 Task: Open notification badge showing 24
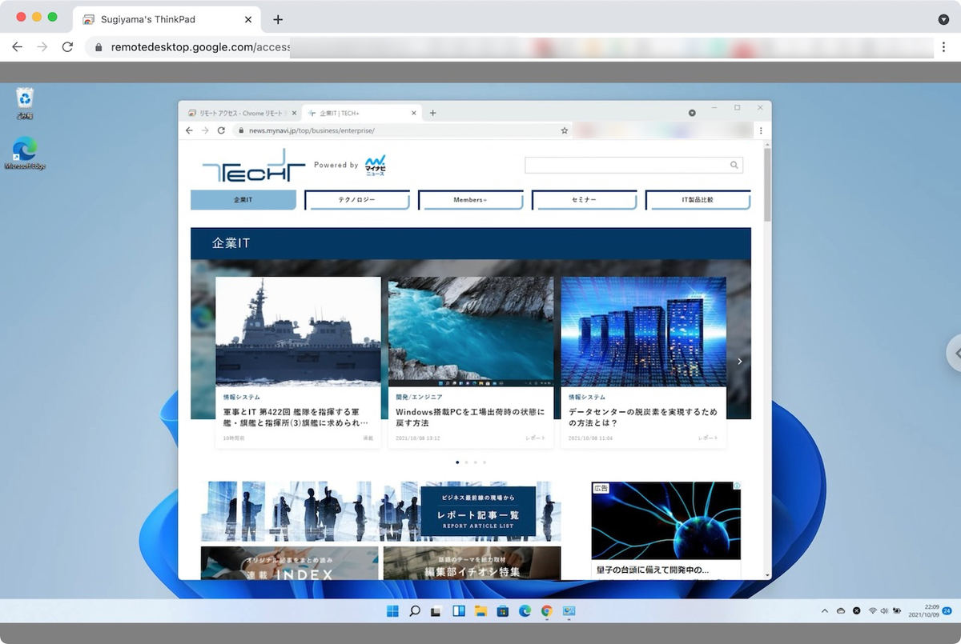tap(947, 611)
